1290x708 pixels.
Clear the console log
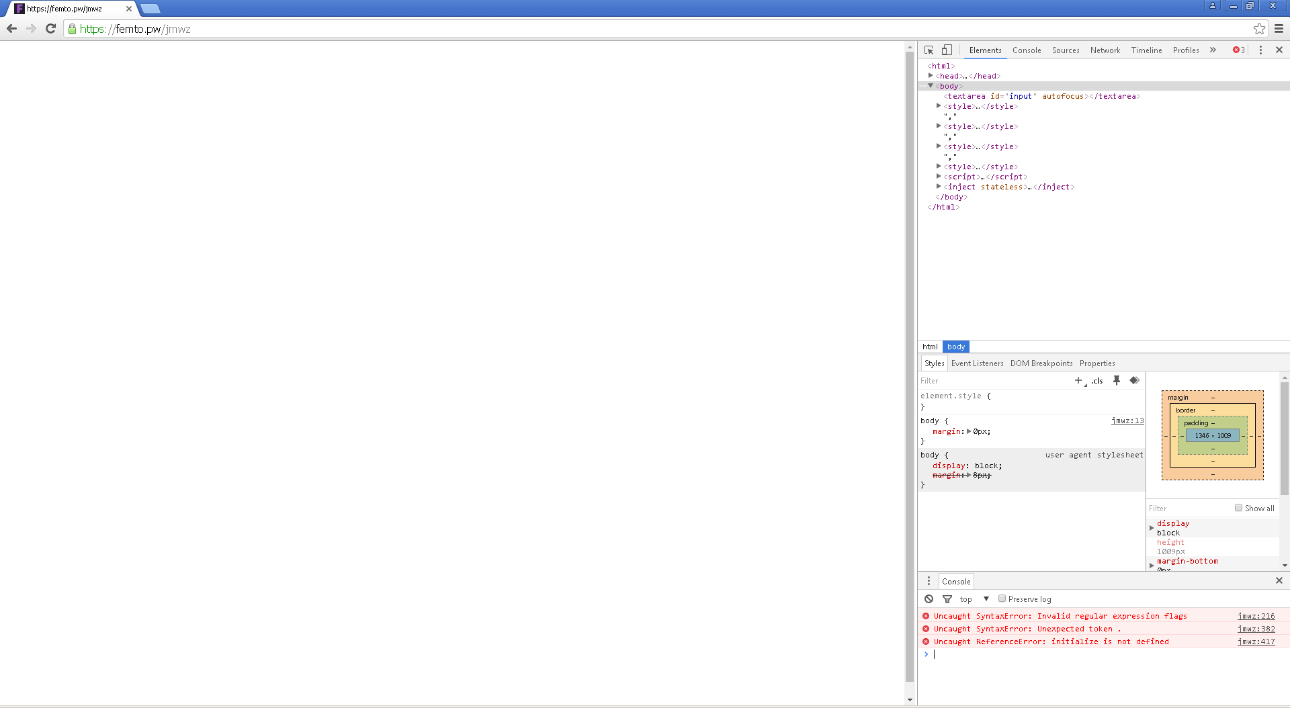tap(929, 599)
